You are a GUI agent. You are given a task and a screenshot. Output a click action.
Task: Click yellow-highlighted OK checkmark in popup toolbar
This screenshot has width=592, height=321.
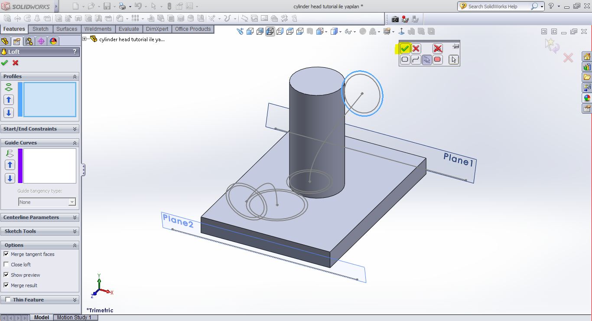[405, 48]
